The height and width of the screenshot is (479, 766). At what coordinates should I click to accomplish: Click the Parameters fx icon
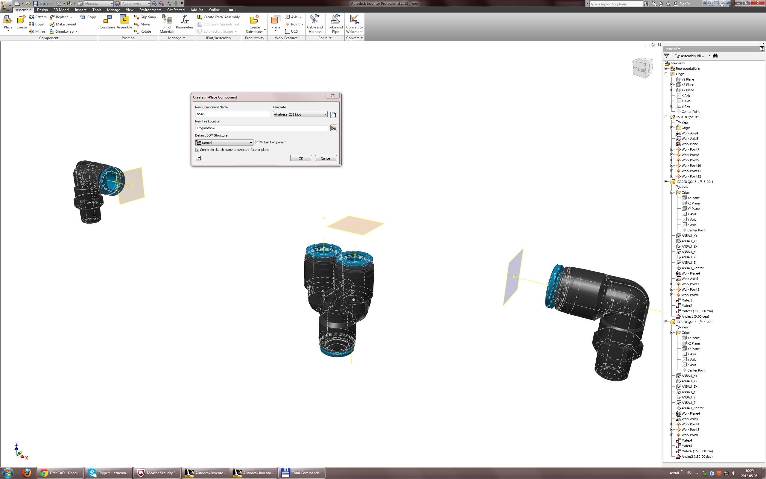coord(185,20)
